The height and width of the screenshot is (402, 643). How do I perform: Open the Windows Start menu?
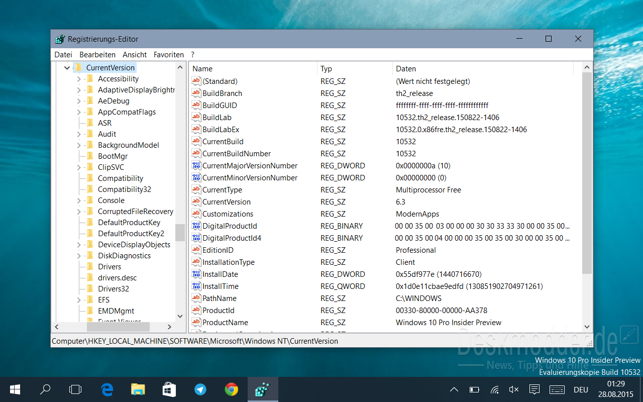point(15,389)
